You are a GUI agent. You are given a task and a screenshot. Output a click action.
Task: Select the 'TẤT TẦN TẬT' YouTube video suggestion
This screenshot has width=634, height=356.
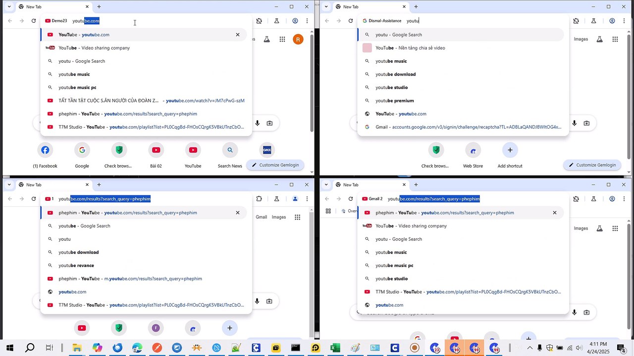pos(146,101)
